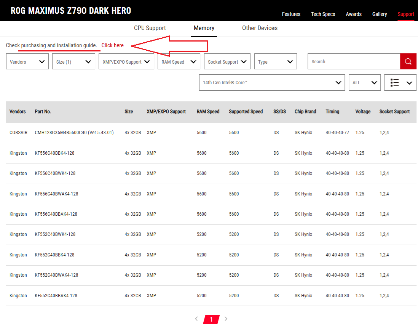This screenshot has width=418, height=330.
Task: Open the ALL dropdown
Action: click(x=365, y=83)
